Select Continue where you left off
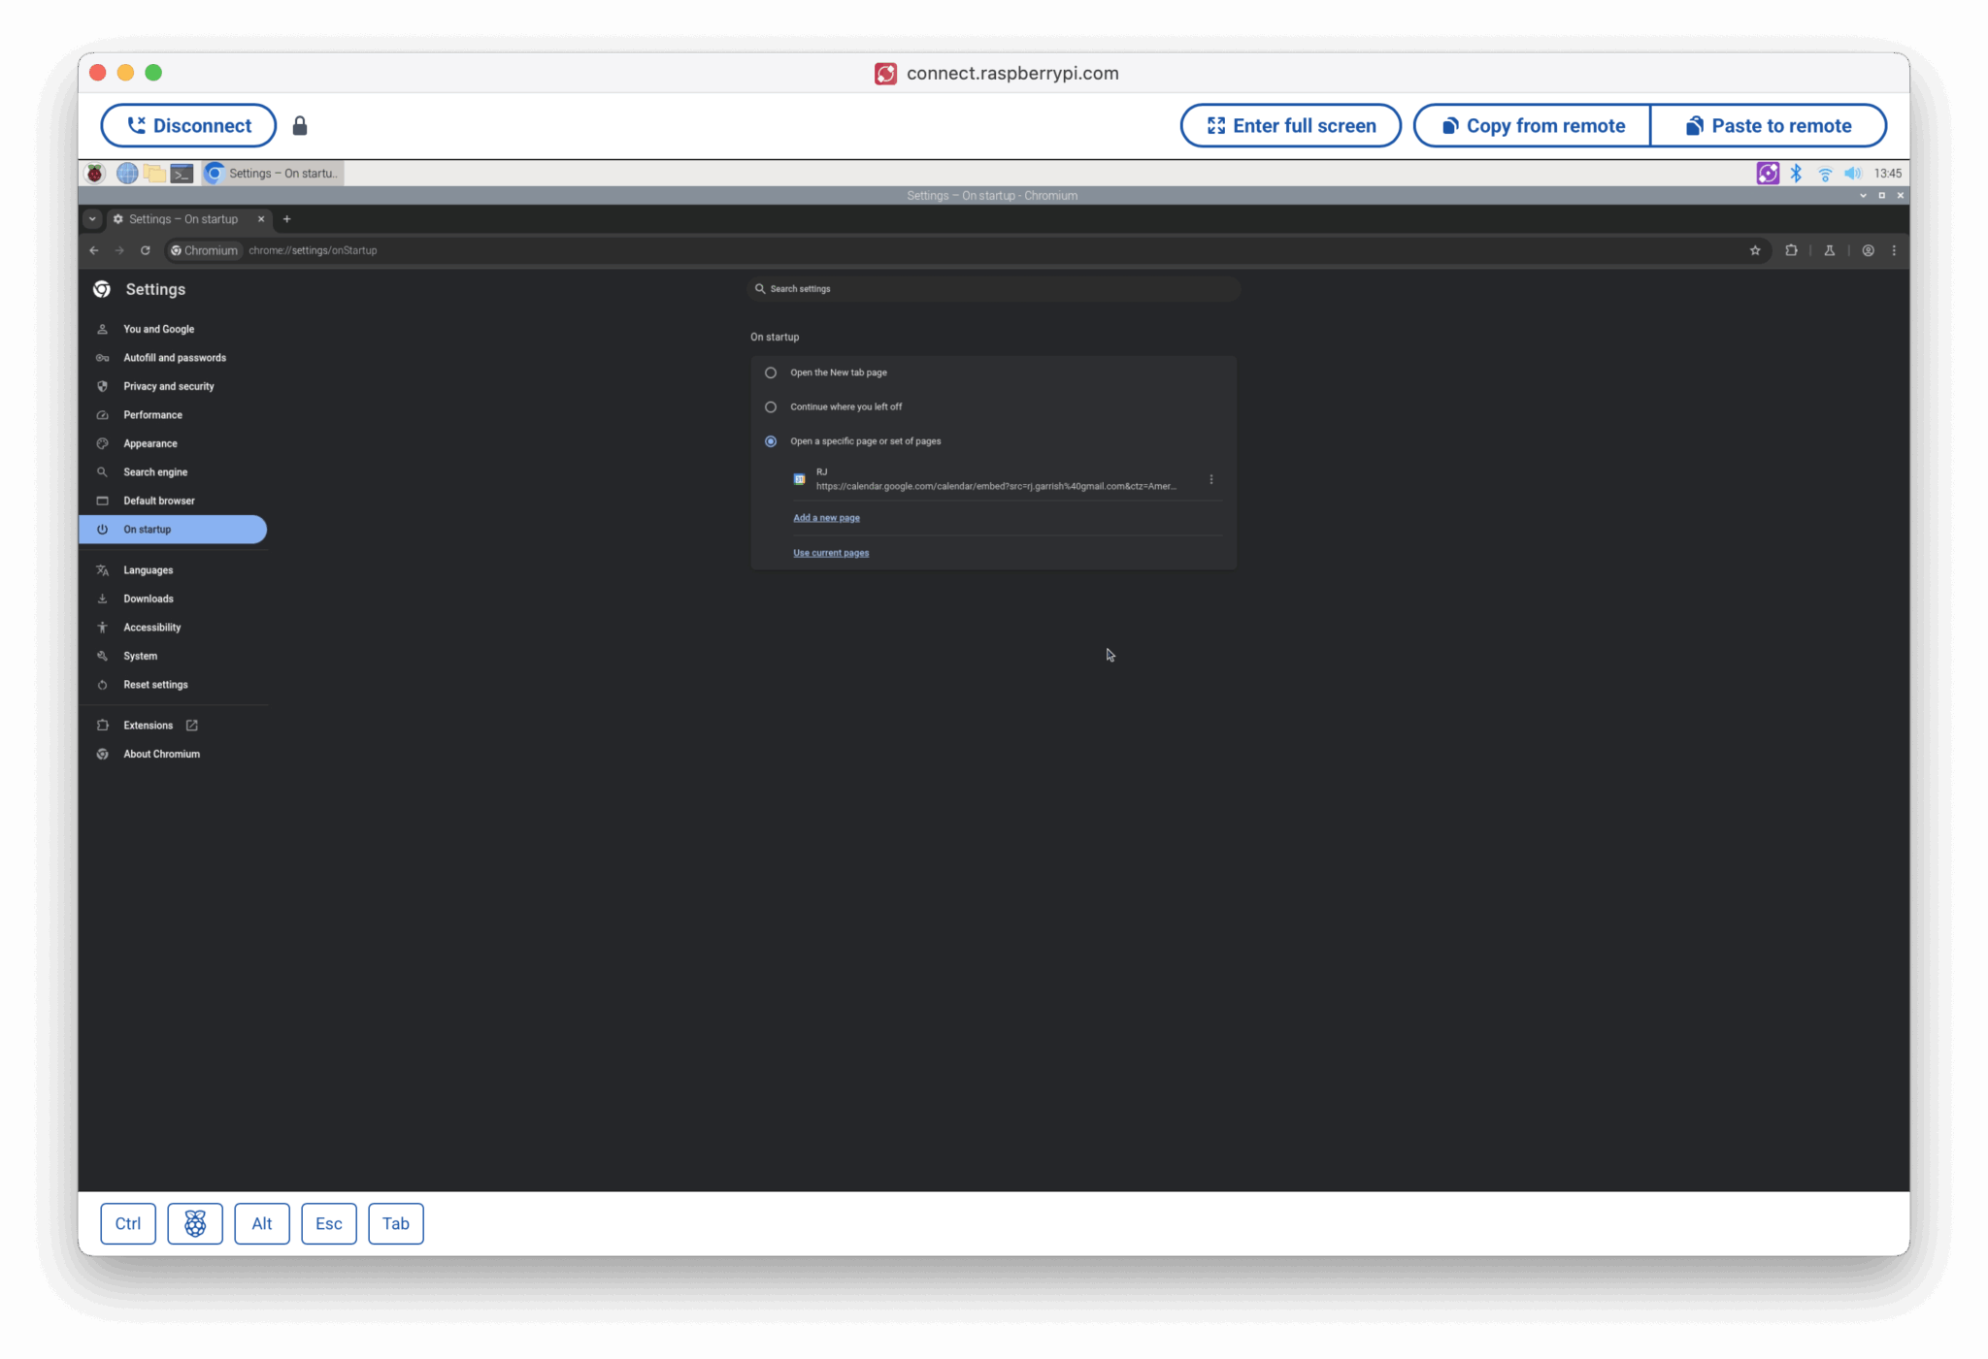The image size is (1988, 1359). click(770, 406)
